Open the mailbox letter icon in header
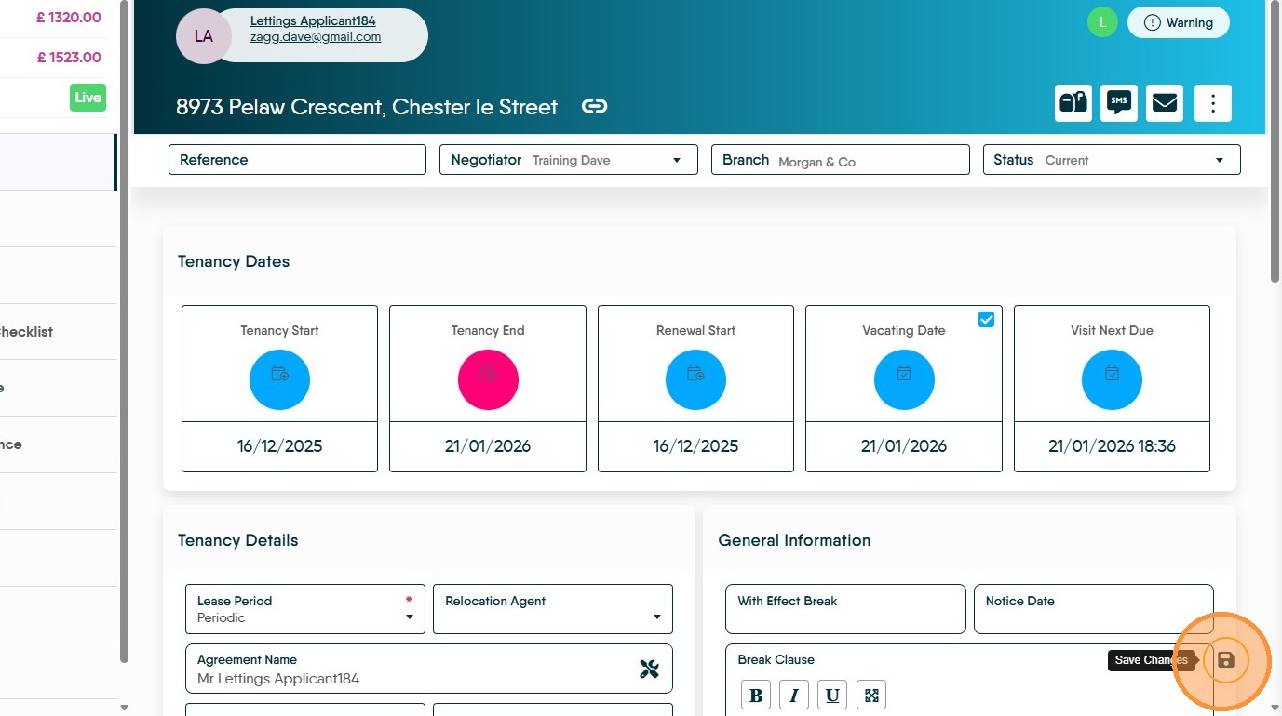 (1073, 102)
